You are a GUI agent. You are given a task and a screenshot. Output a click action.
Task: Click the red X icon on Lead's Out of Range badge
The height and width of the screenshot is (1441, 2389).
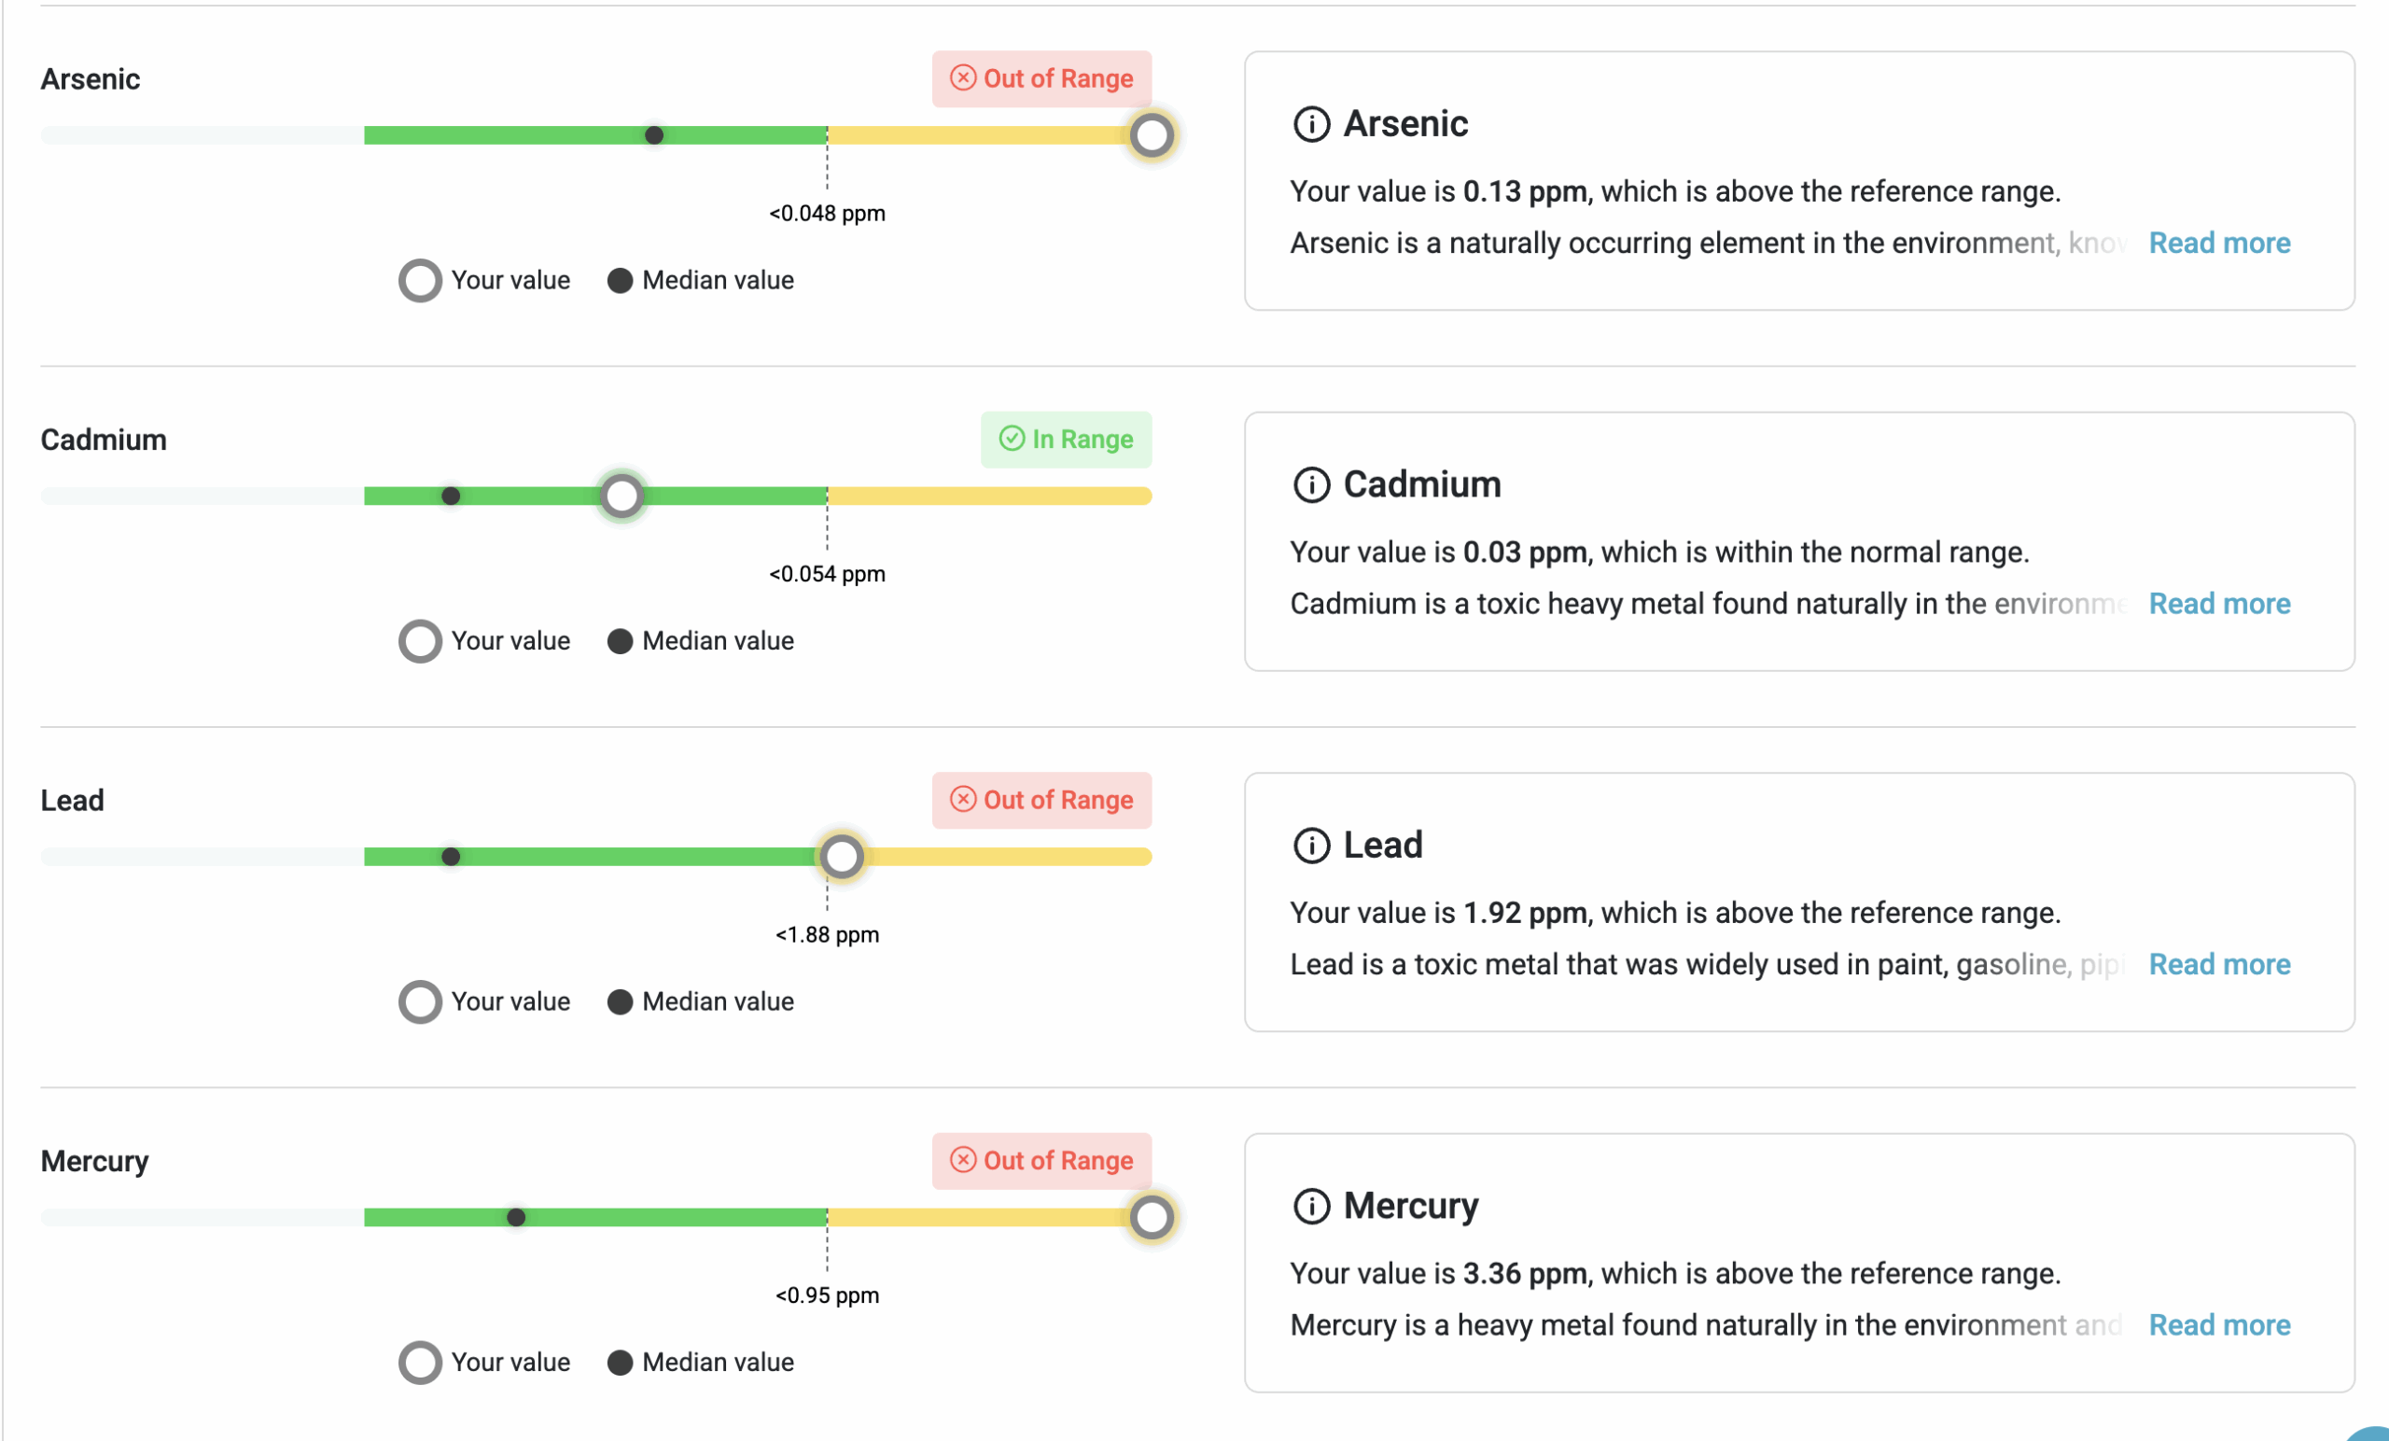(x=962, y=800)
